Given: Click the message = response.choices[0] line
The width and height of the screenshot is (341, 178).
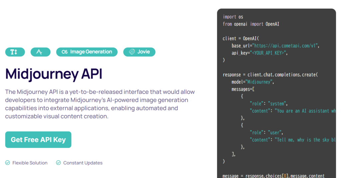Looking at the screenshot, I should tap(274, 176).
